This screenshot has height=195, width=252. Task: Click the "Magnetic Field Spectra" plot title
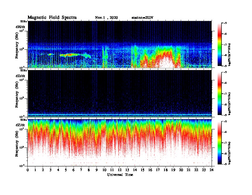(x=52, y=18)
